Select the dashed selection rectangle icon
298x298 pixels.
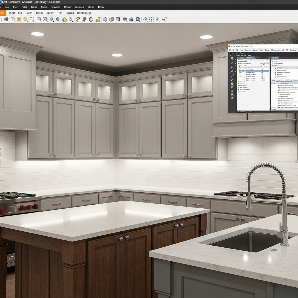(32, 19)
